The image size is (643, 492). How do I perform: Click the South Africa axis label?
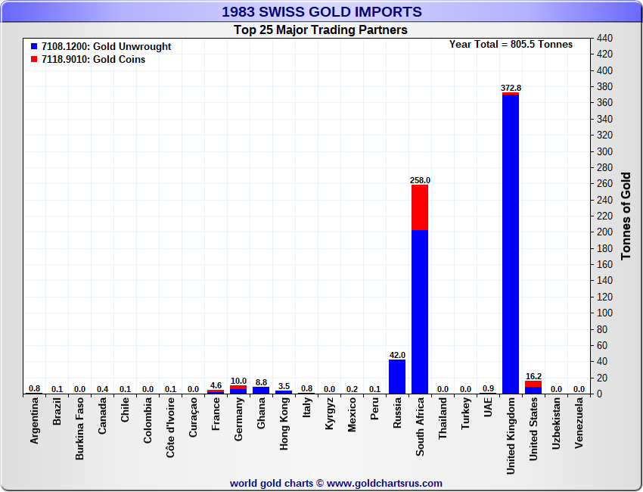coord(420,427)
